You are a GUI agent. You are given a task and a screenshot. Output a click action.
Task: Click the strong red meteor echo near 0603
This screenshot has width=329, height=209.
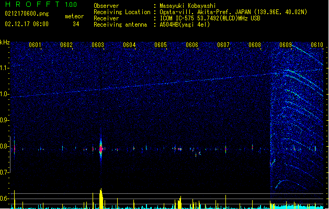pyautogui.click(x=101, y=149)
